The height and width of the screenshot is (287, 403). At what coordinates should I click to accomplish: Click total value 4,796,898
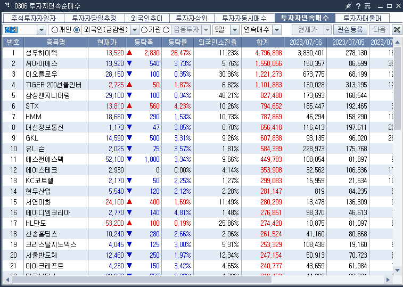(268, 53)
